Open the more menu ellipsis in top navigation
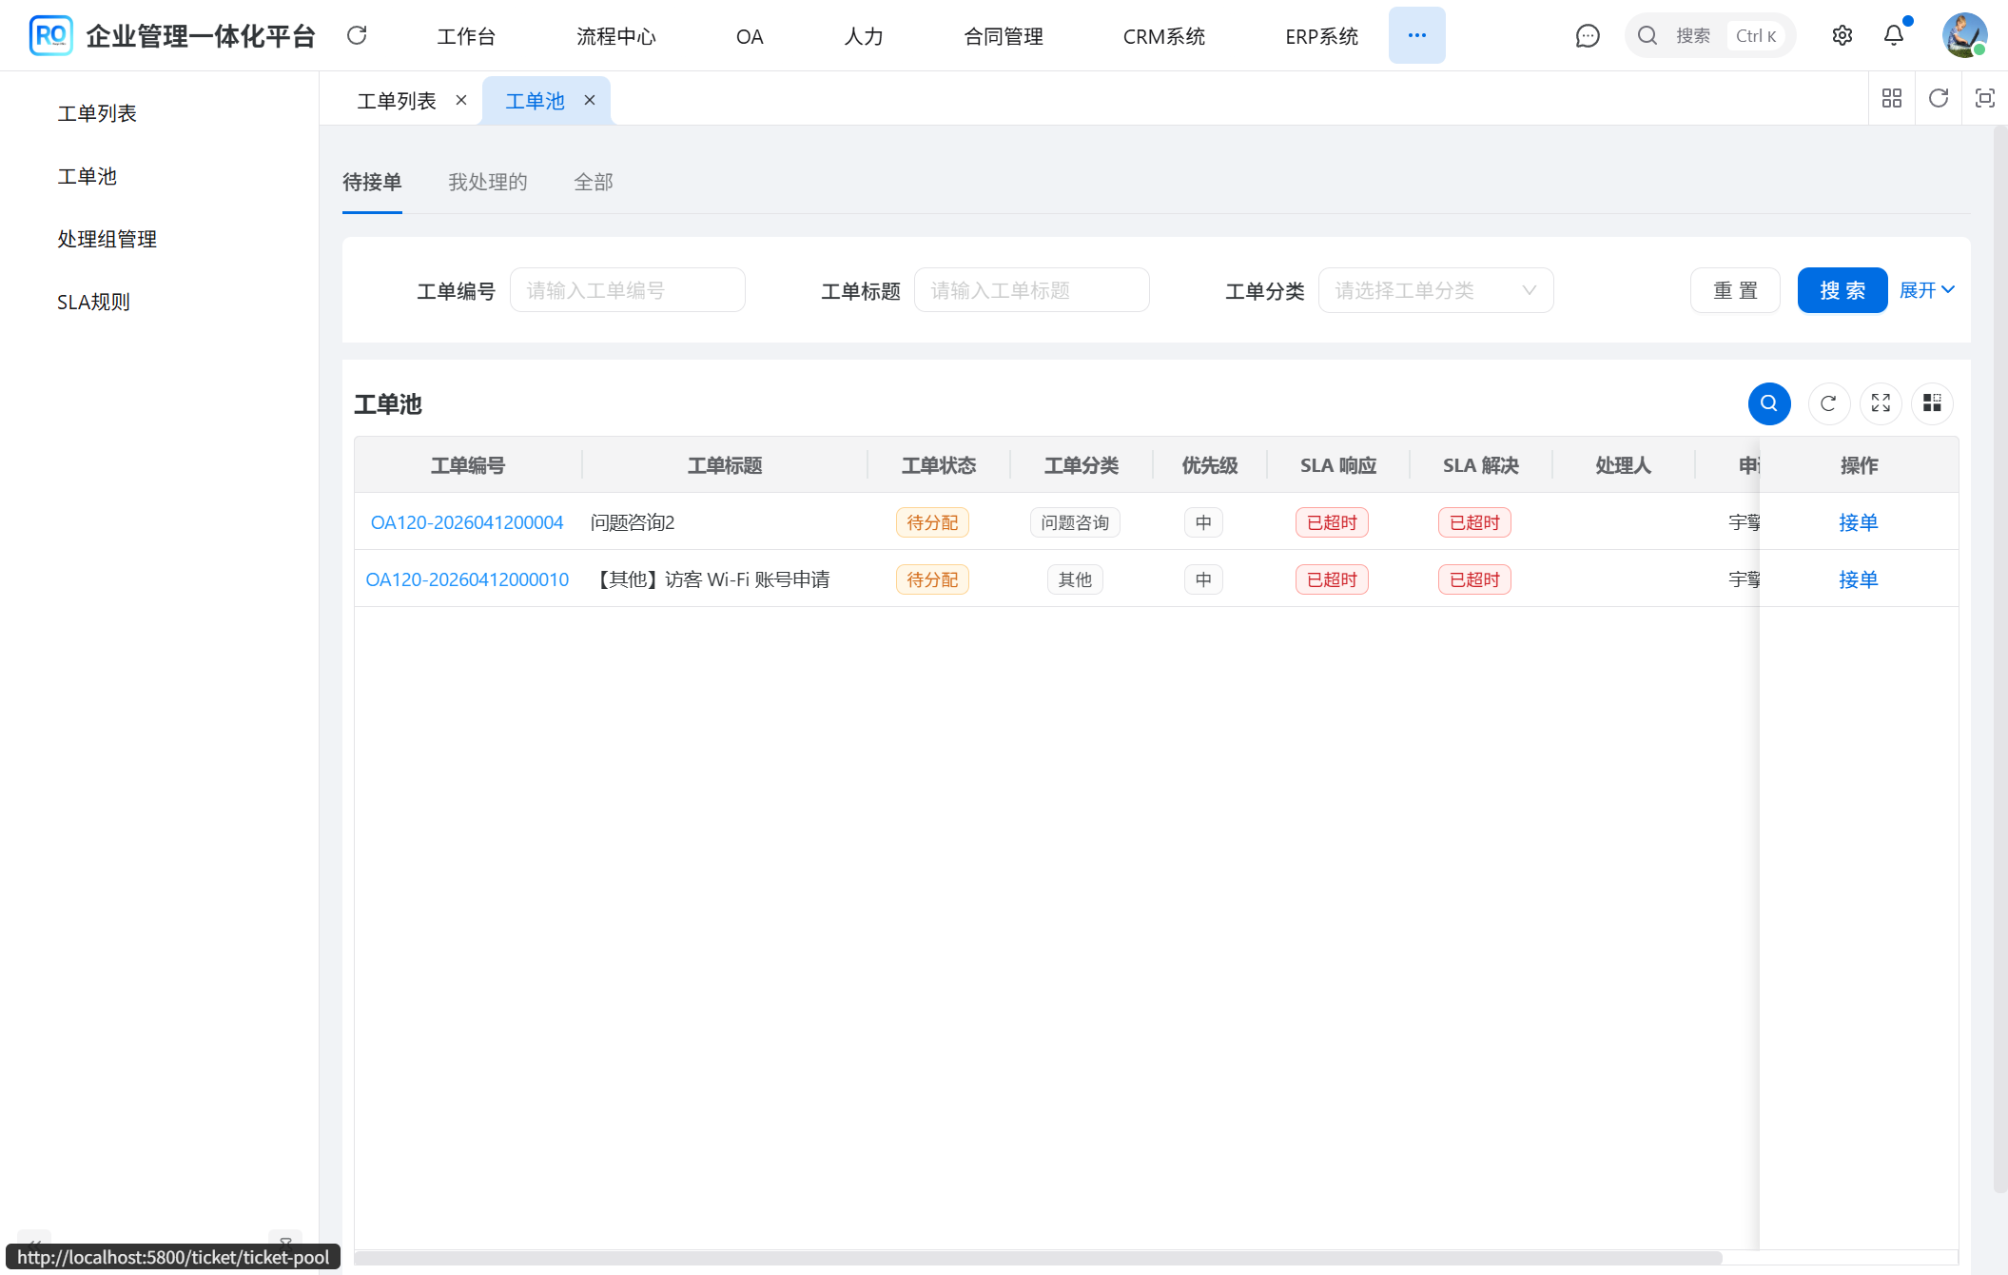 click(x=1416, y=36)
